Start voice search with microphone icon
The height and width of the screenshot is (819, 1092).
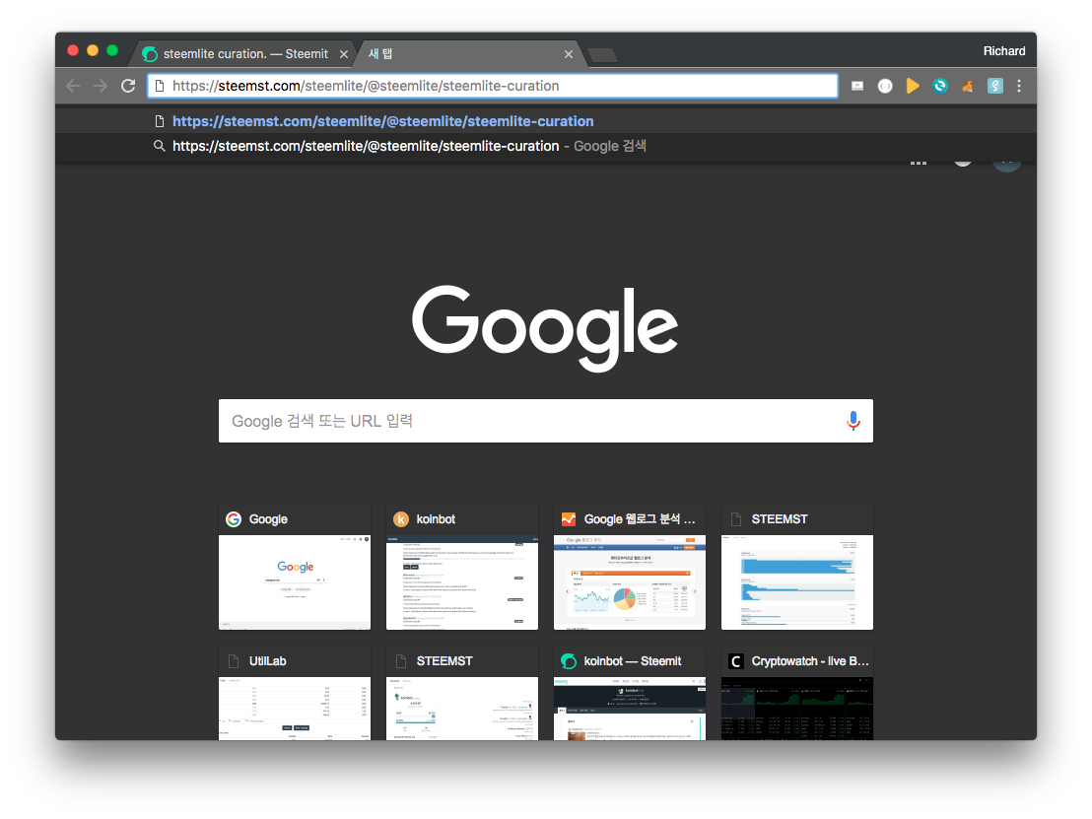pos(853,421)
